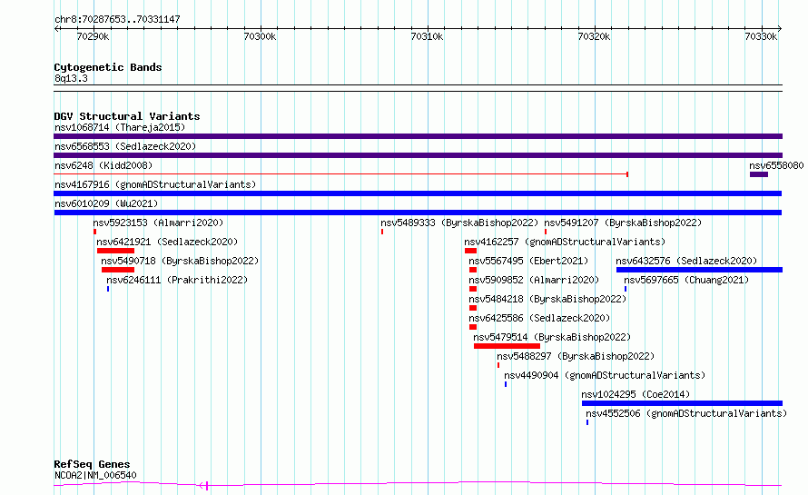This screenshot has width=808, height=495.
Task: Select the red nsv5490718 variant bar
Action: point(118,270)
